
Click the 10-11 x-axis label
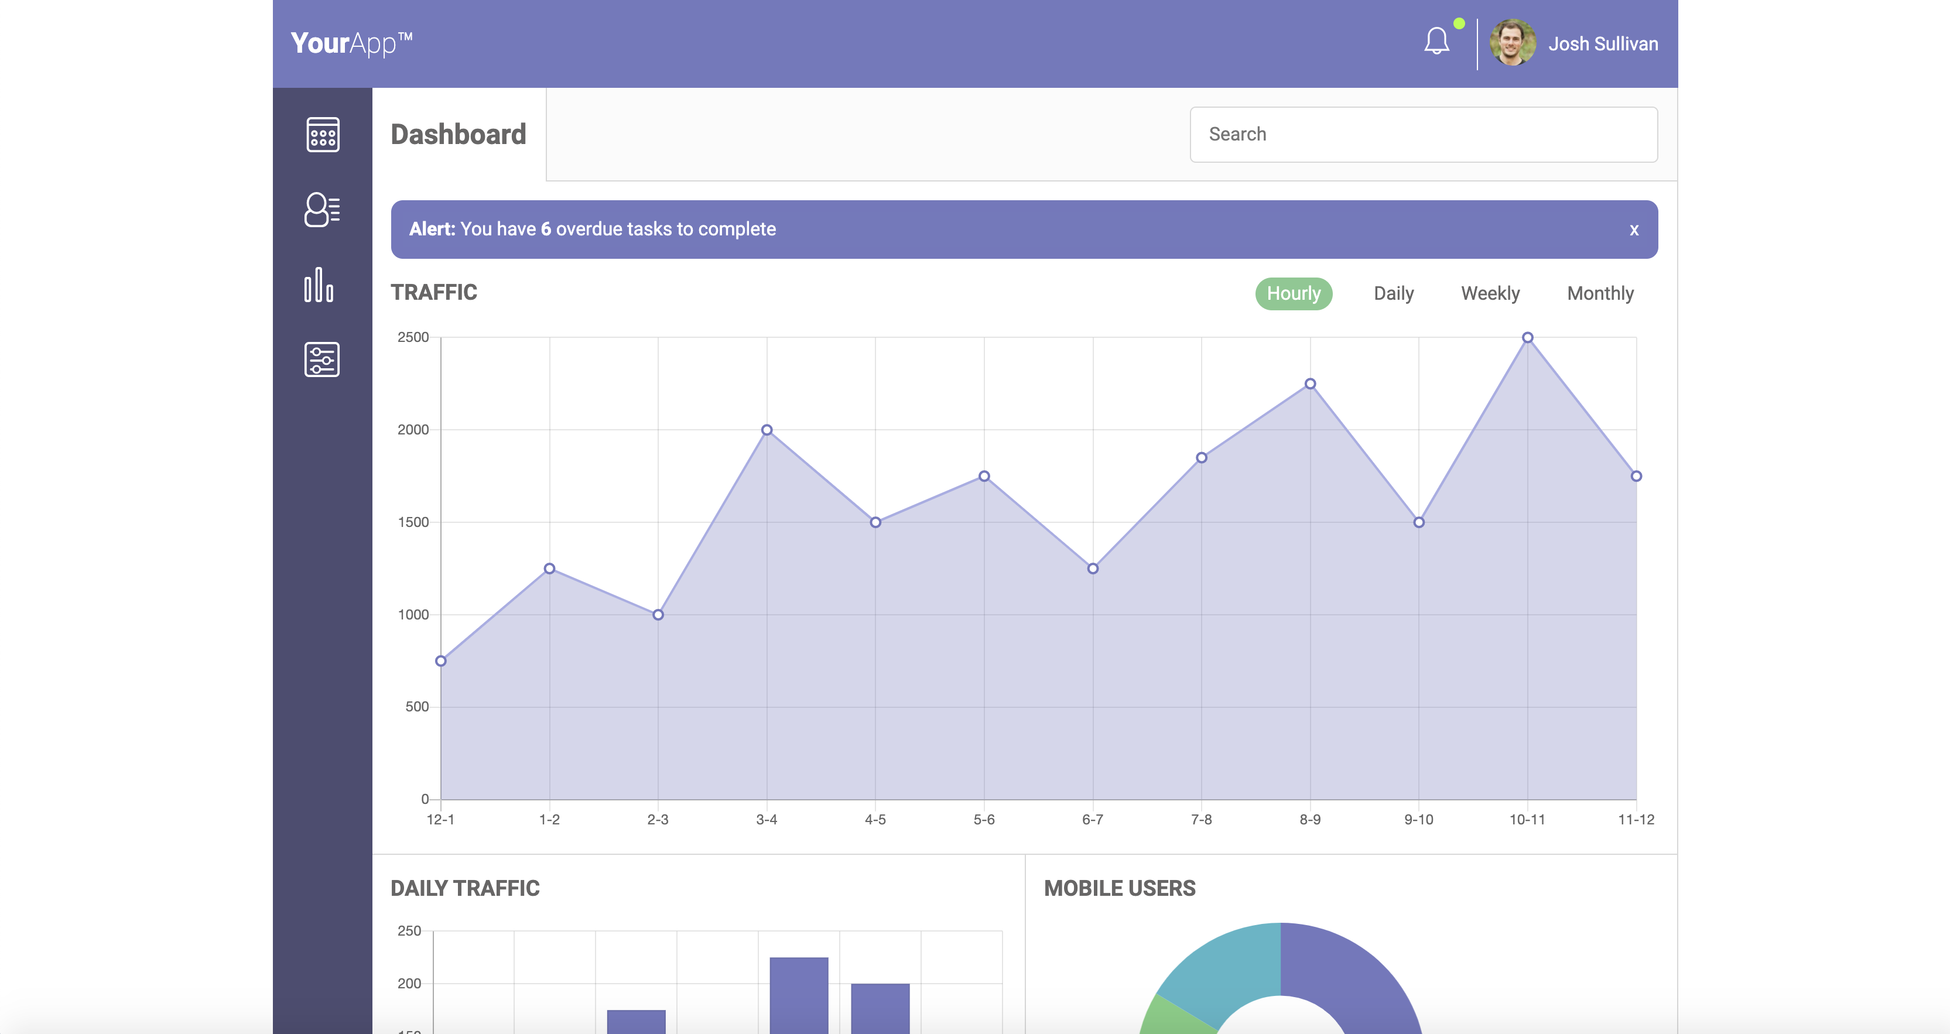[1527, 820]
